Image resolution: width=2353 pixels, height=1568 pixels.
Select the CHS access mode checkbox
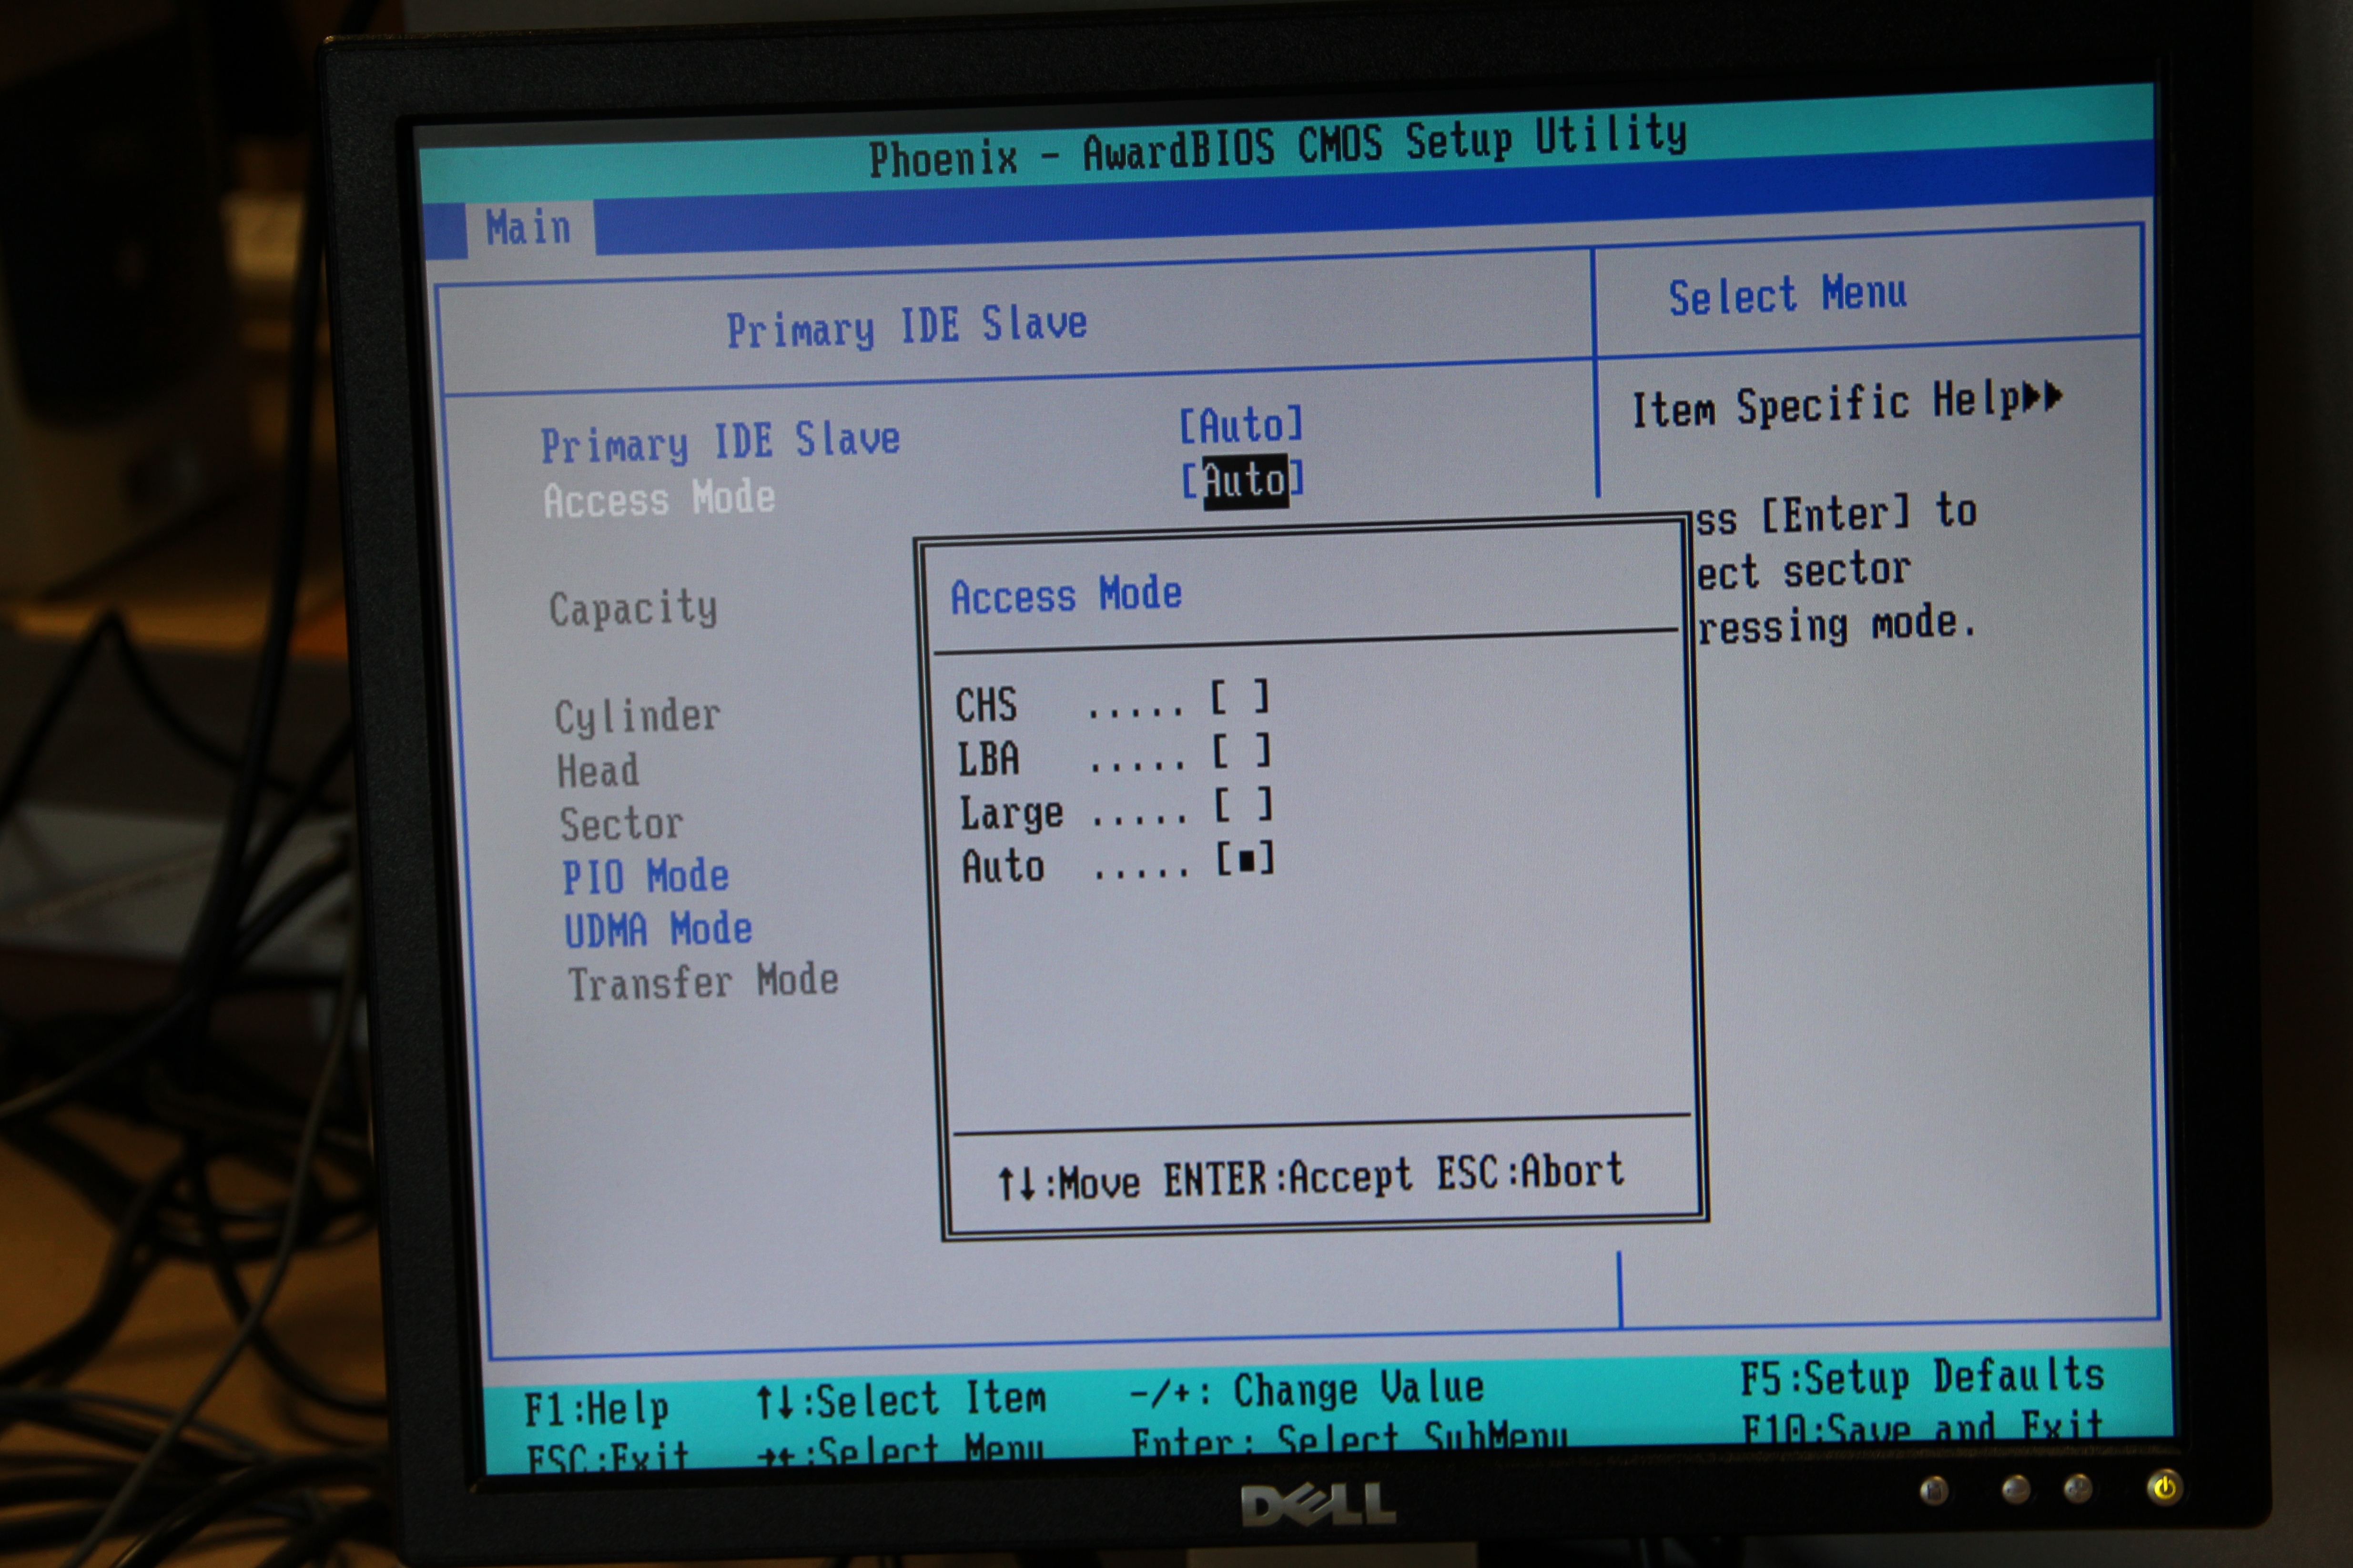coord(1240,697)
